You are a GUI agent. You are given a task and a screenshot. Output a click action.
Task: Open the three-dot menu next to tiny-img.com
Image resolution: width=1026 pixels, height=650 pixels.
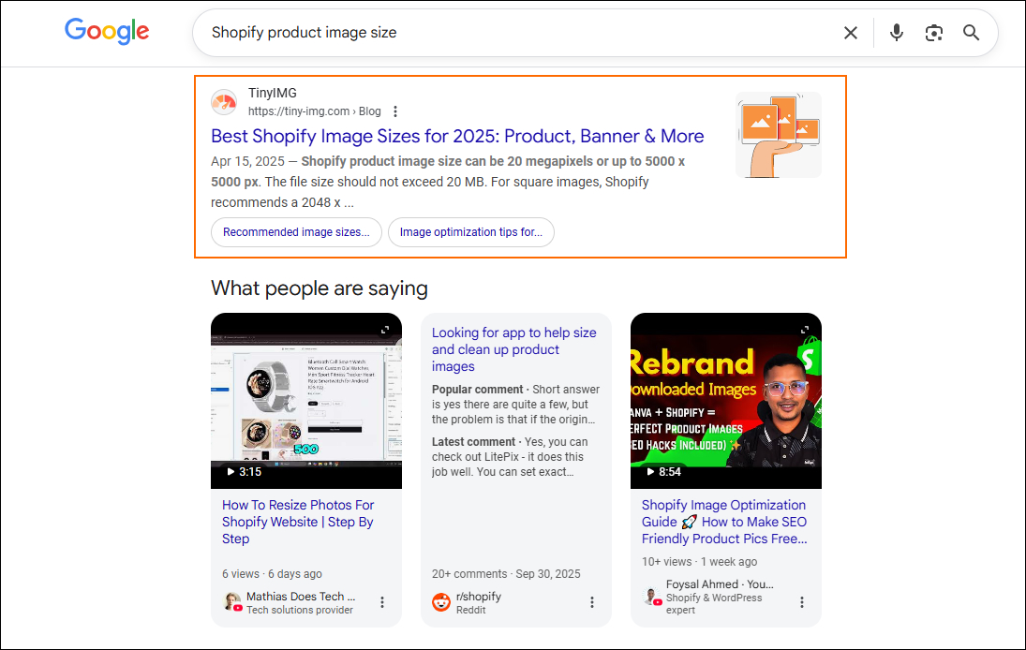click(394, 111)
